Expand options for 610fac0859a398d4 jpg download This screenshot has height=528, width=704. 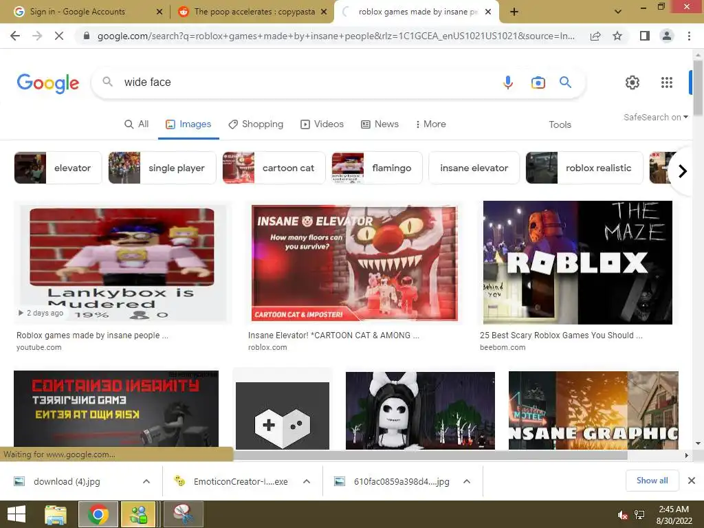(467, 481)
